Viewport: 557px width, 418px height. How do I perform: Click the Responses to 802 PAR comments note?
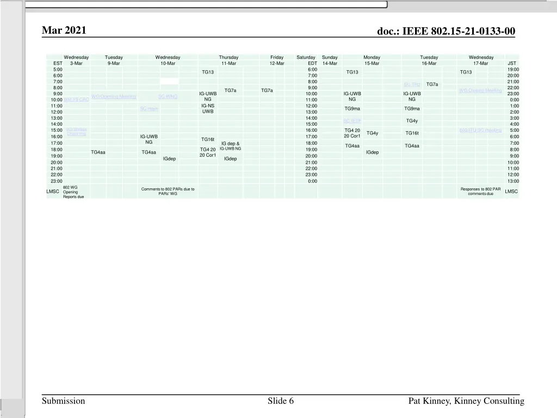point(480,191)
